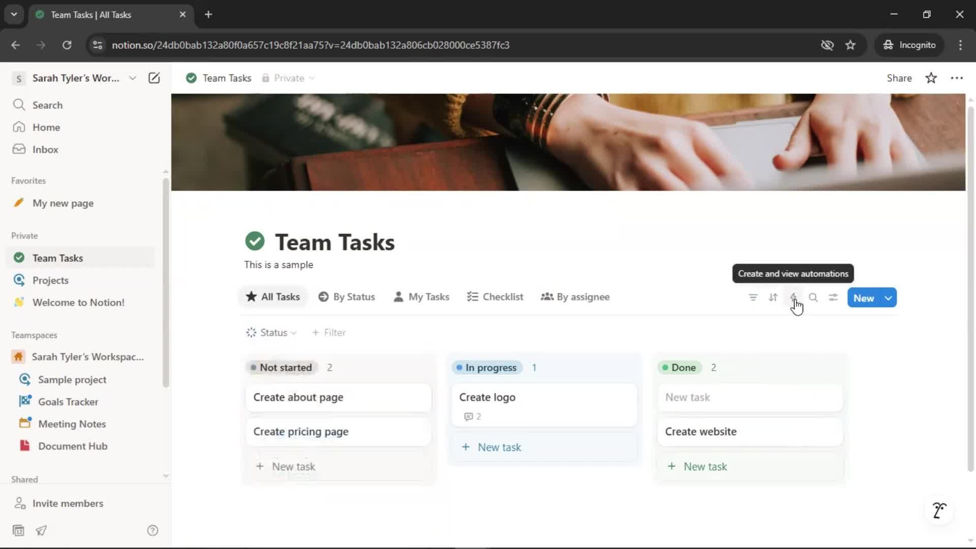Open the untitled New task card in Done

pos(750,398)
